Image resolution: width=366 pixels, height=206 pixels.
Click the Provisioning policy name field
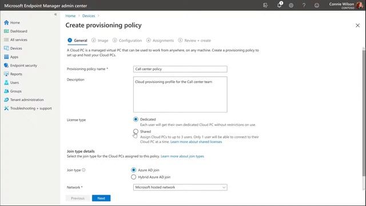(180, 69)
